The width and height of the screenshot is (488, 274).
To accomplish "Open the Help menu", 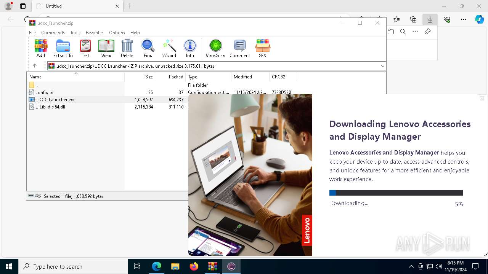I will pos(135,33).
